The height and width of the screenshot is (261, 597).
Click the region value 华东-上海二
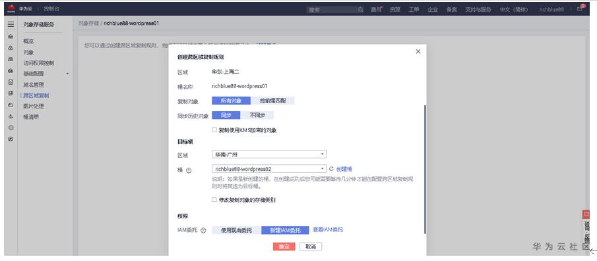226,72
